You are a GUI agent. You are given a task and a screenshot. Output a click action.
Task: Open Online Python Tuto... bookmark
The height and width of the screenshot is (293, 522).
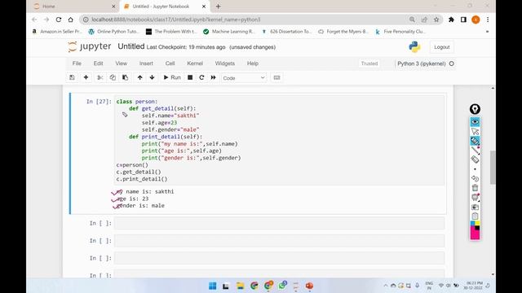click(114, 32)
